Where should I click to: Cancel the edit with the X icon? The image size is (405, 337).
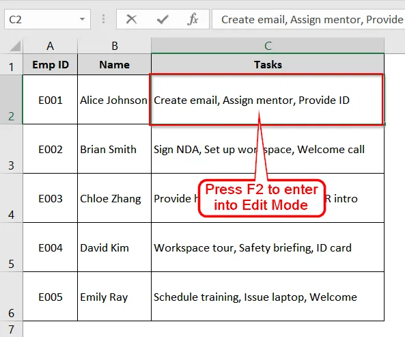tap(131, 19)
